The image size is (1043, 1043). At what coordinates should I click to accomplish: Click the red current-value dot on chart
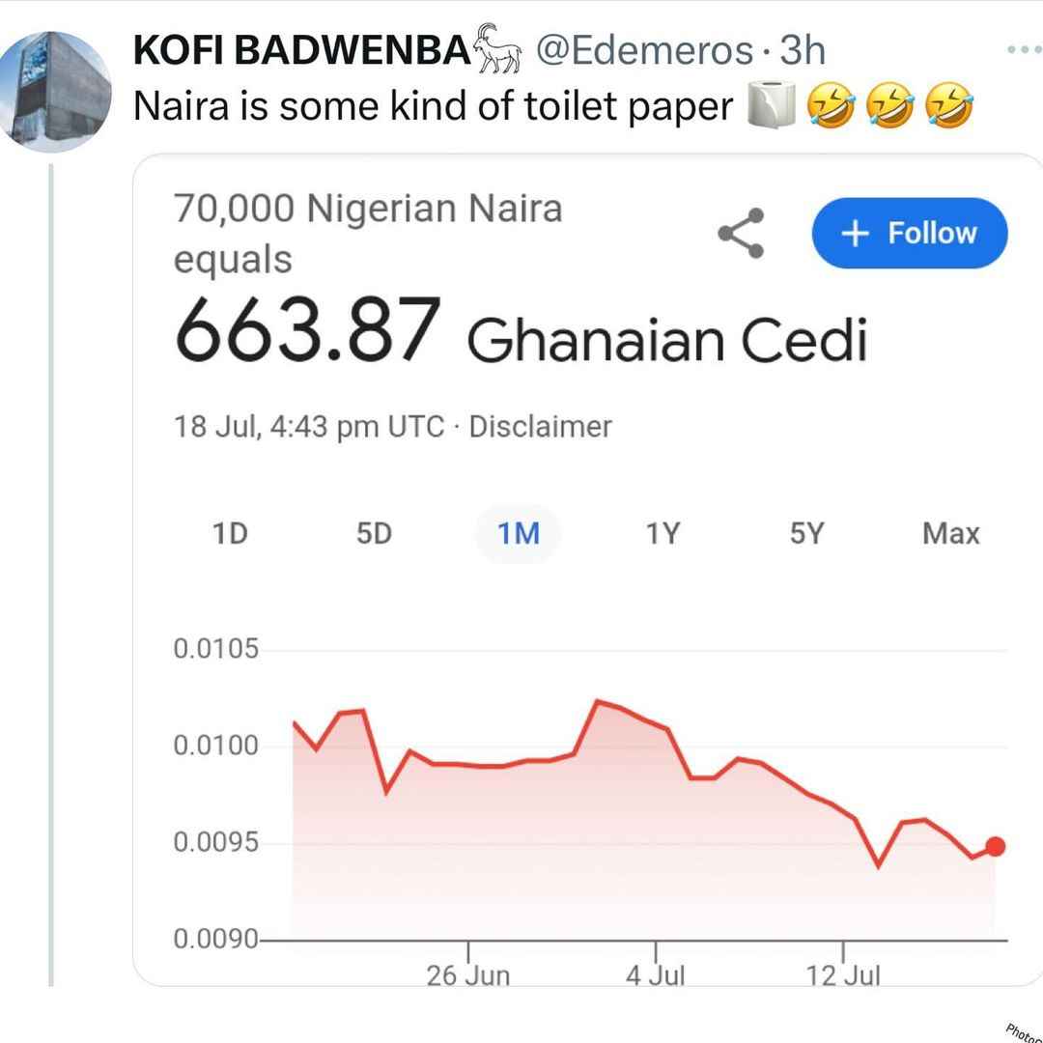point(995,846)
